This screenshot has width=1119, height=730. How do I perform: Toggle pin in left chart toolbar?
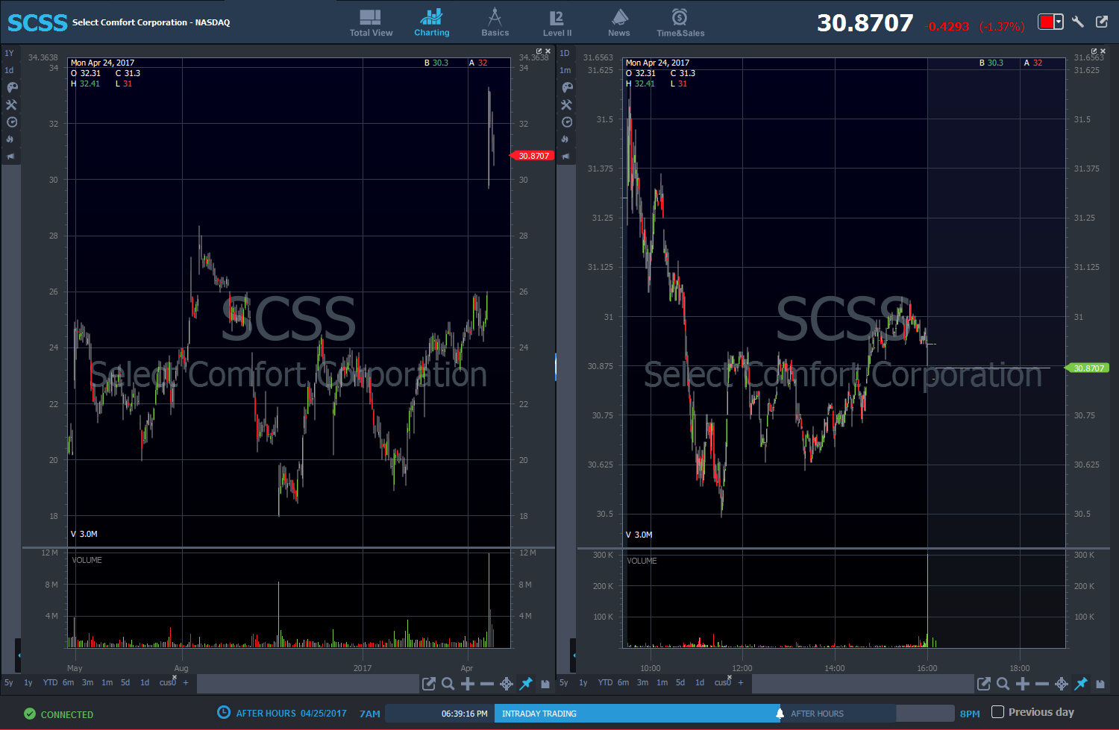pyautogui.click(x=526, y=684)
